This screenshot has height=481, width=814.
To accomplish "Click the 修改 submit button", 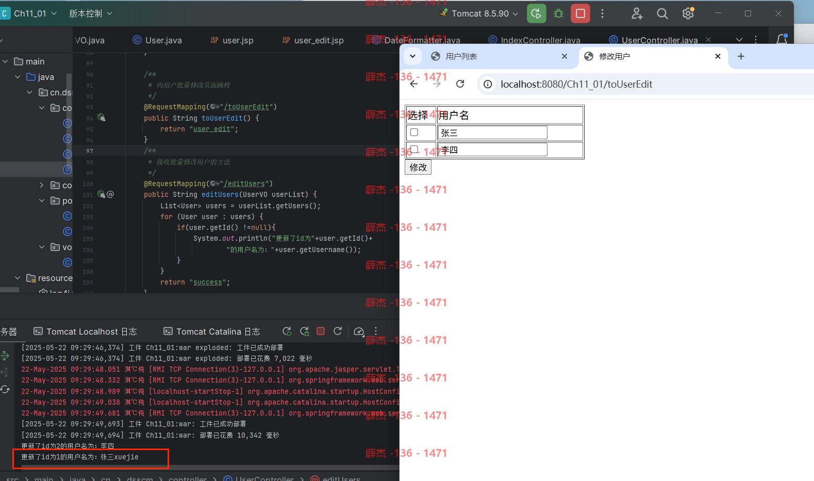I will click(x=418, y=167).
